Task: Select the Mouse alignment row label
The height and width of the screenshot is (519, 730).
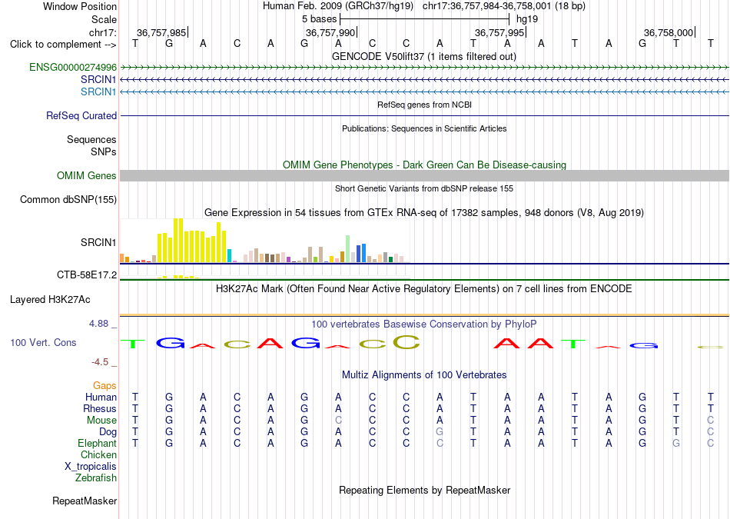Action: (101, 421)
